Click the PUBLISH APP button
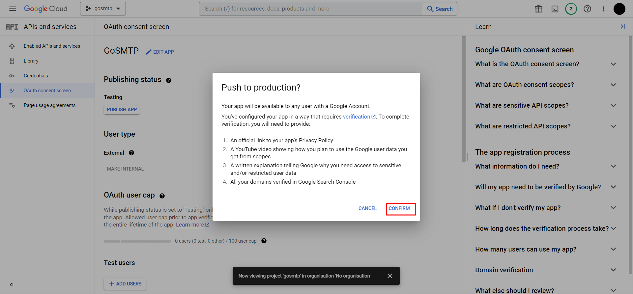The height and width of the screenshot is (294, 633). click(x=122, y=110)
